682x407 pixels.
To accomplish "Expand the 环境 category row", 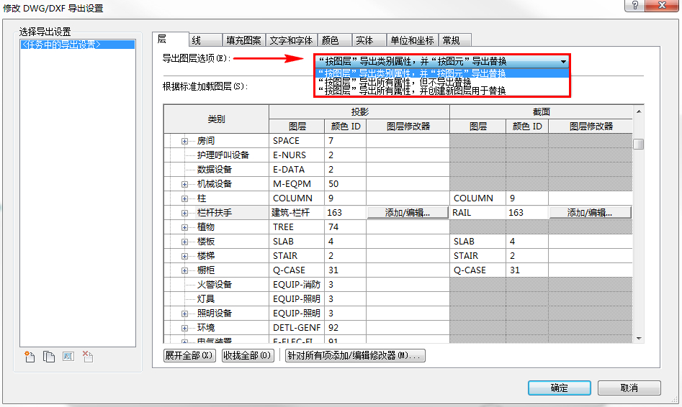I will click(x=184, y=328).
